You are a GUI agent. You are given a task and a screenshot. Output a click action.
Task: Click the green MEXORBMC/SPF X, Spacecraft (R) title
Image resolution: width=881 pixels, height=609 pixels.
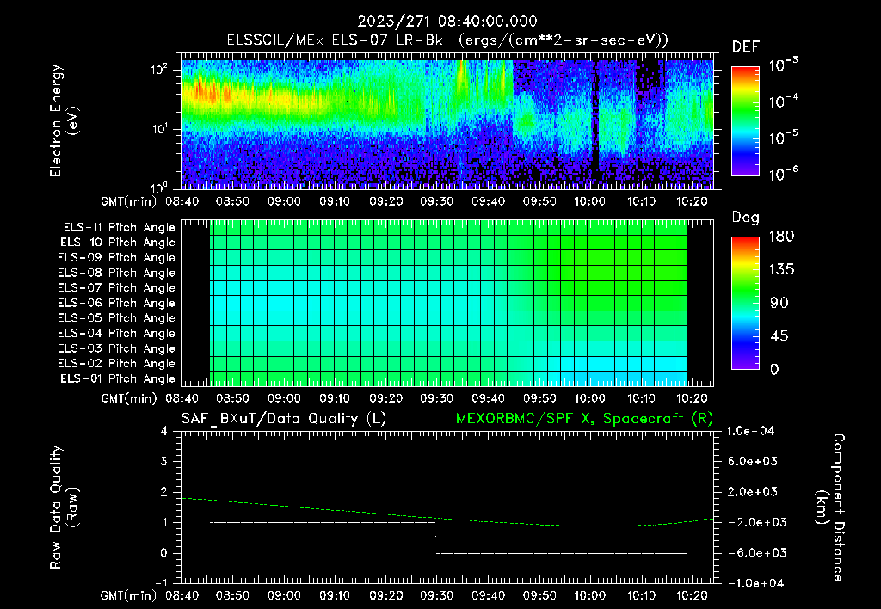click(584, 419)
